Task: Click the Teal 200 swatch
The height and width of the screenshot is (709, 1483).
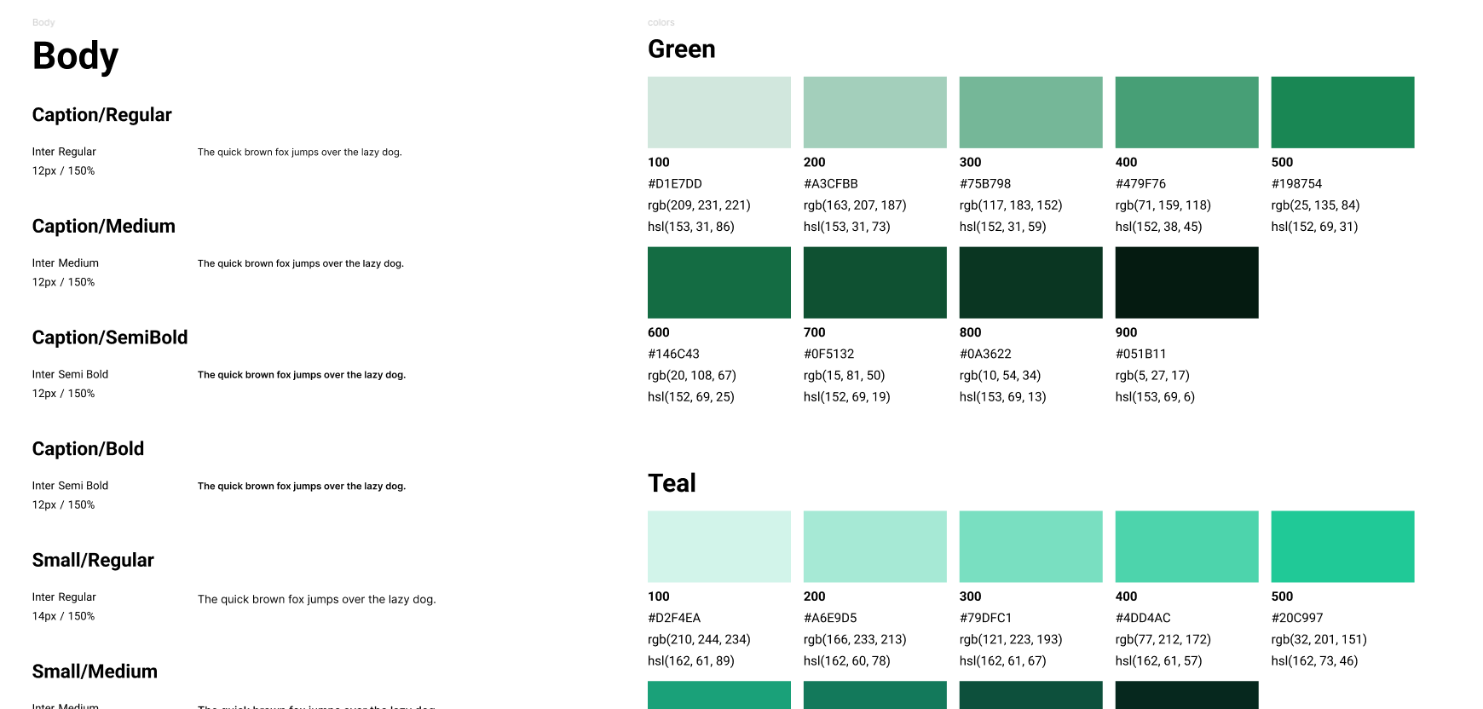Action: click(x=874, y=546)
